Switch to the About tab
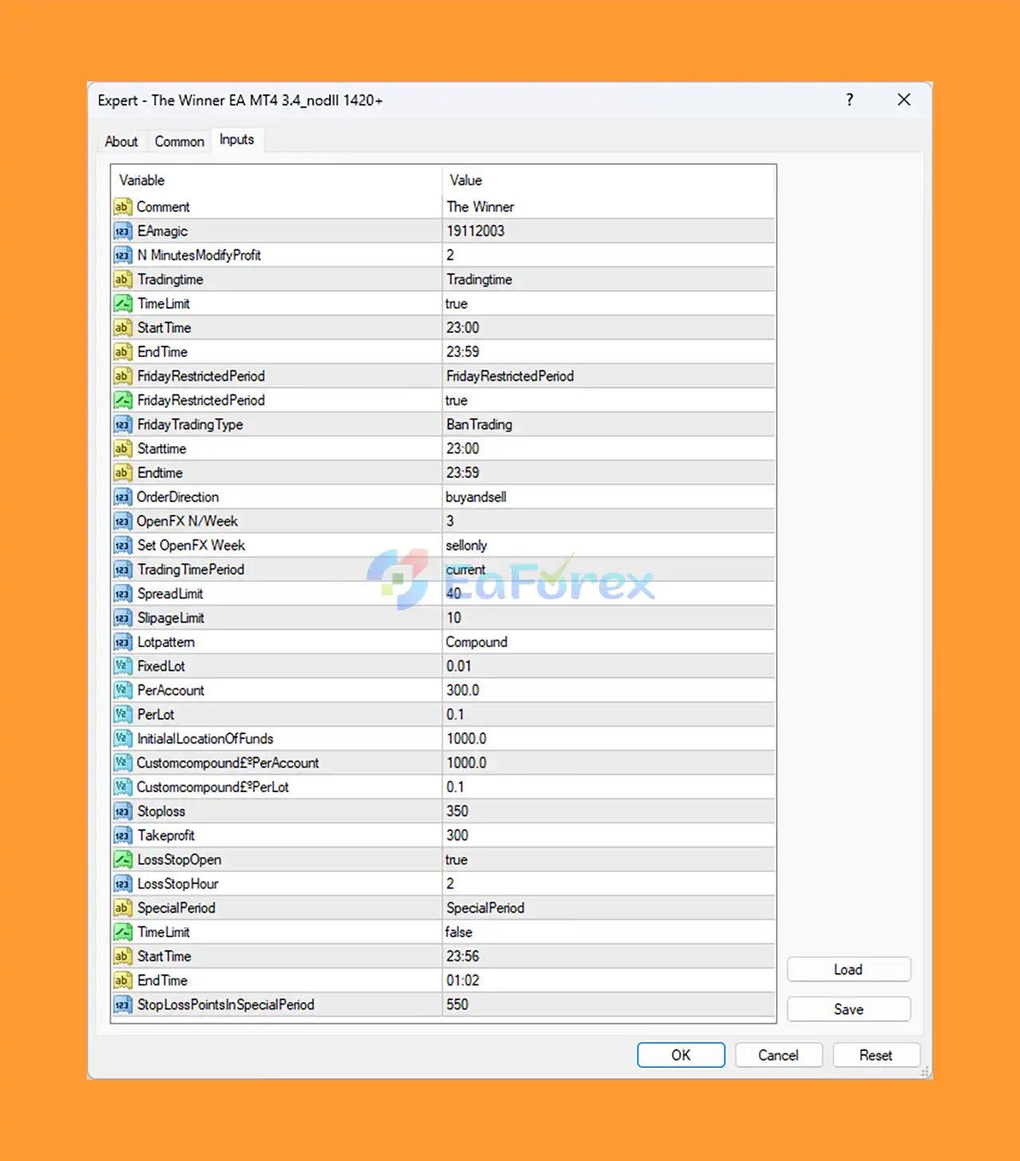This screenshot has height=1161, width=1020. [x=121, y=141]
